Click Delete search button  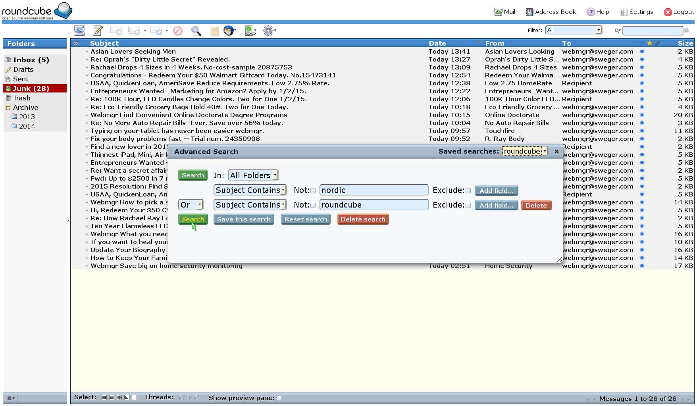(363, 219)
